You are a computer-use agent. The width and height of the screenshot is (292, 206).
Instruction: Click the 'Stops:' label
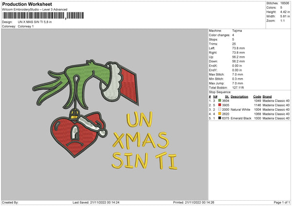pyautogui.click(x=213, y=39)
